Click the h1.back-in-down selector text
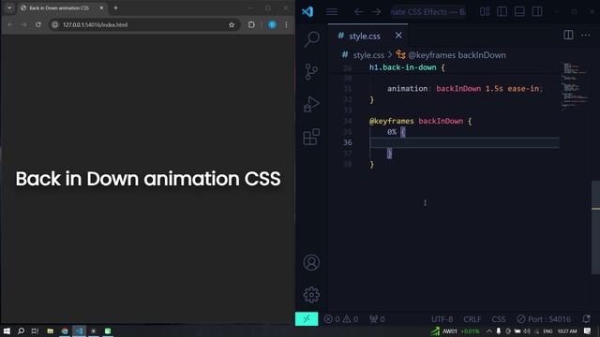 tap(402, 67)
